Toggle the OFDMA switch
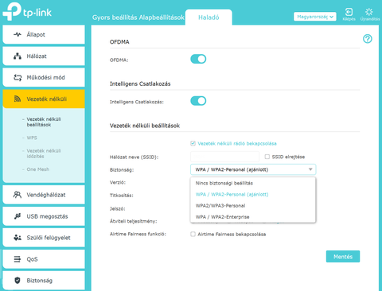The width and height of the screenshot is (382, 291). point(198,59)
